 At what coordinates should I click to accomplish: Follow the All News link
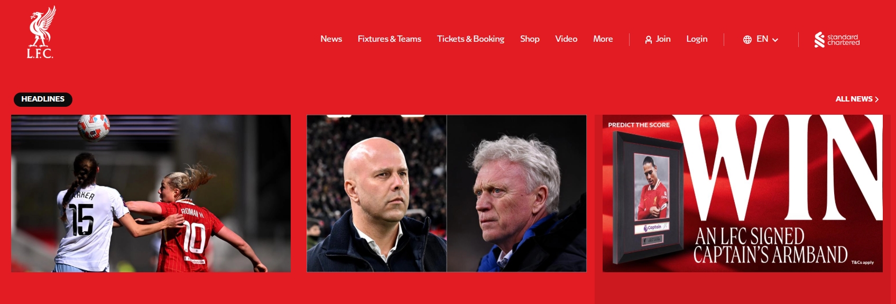point(854,99)
